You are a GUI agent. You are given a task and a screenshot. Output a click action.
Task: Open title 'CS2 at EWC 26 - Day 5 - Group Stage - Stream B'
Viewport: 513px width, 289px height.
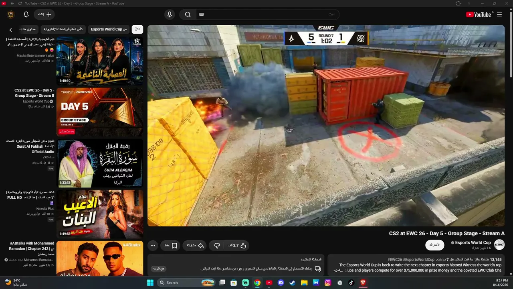pyautogui.click(x=34, y=93)
